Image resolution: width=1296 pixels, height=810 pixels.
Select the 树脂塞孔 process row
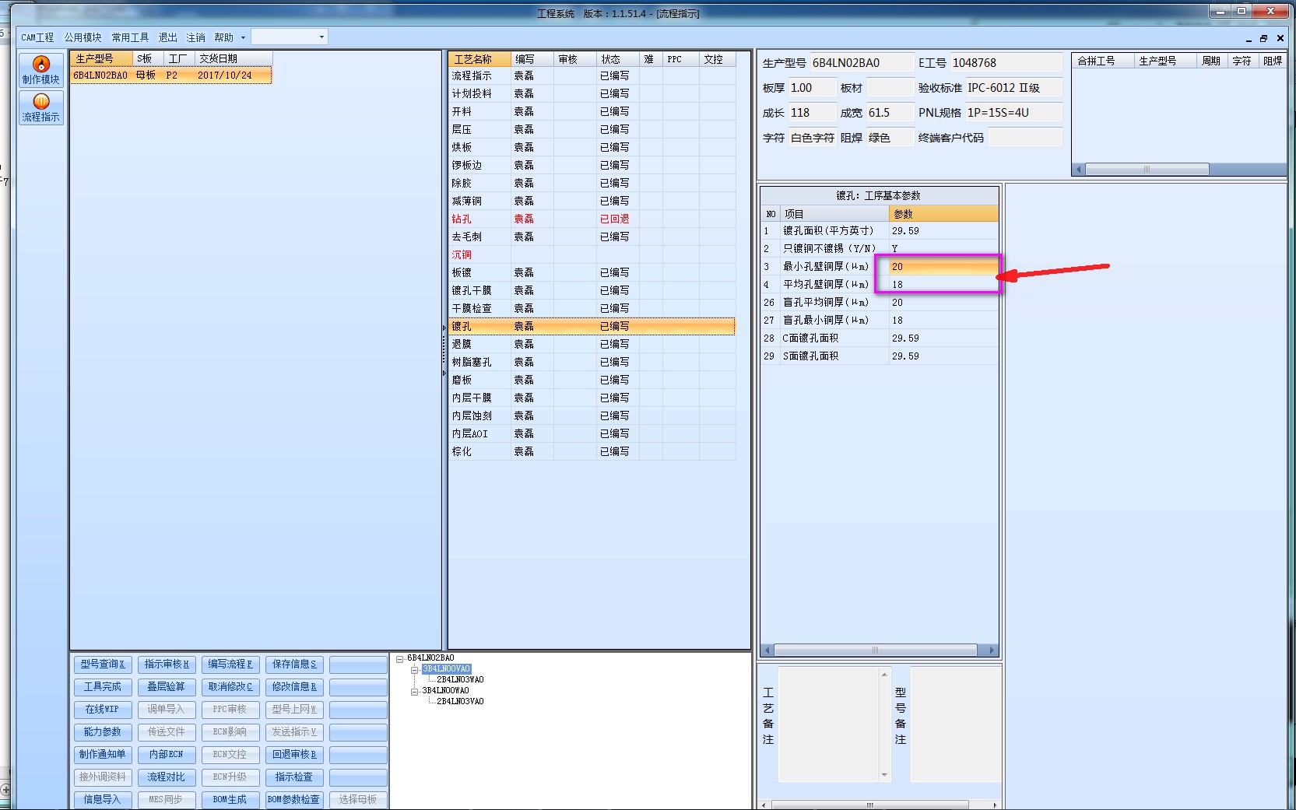pos(592,363)
